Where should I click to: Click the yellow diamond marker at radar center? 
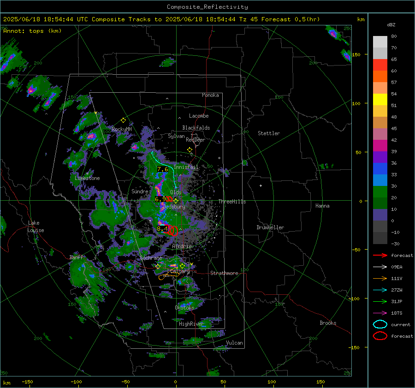pos(176,201)
